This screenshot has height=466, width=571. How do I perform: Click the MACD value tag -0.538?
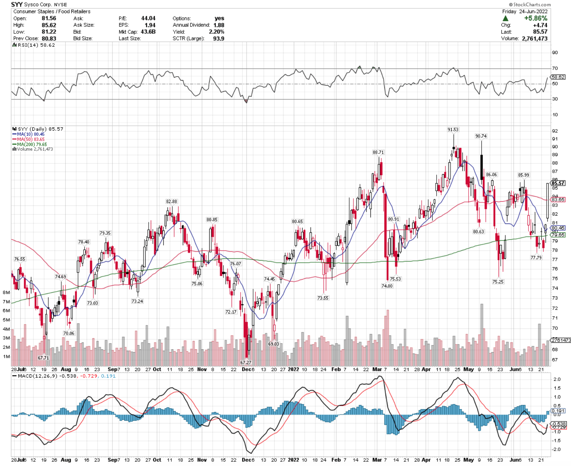pos(558,424)
